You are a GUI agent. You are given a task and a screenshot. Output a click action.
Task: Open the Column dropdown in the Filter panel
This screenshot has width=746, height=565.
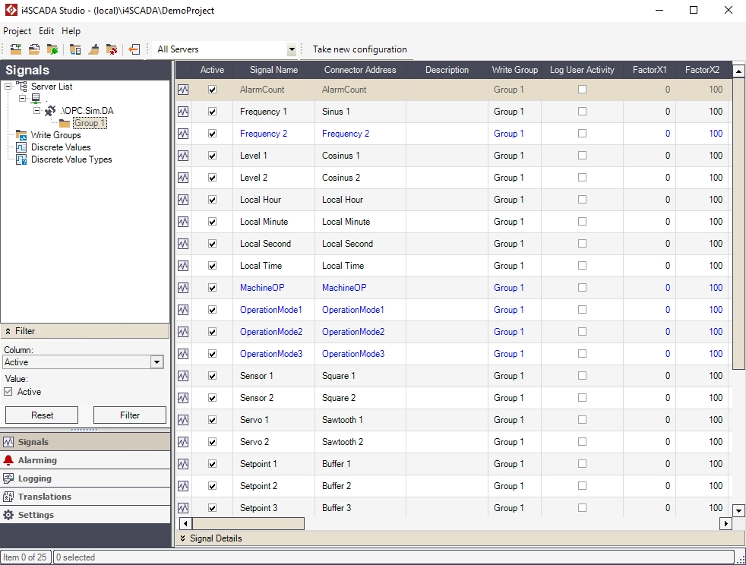[156, 362]
